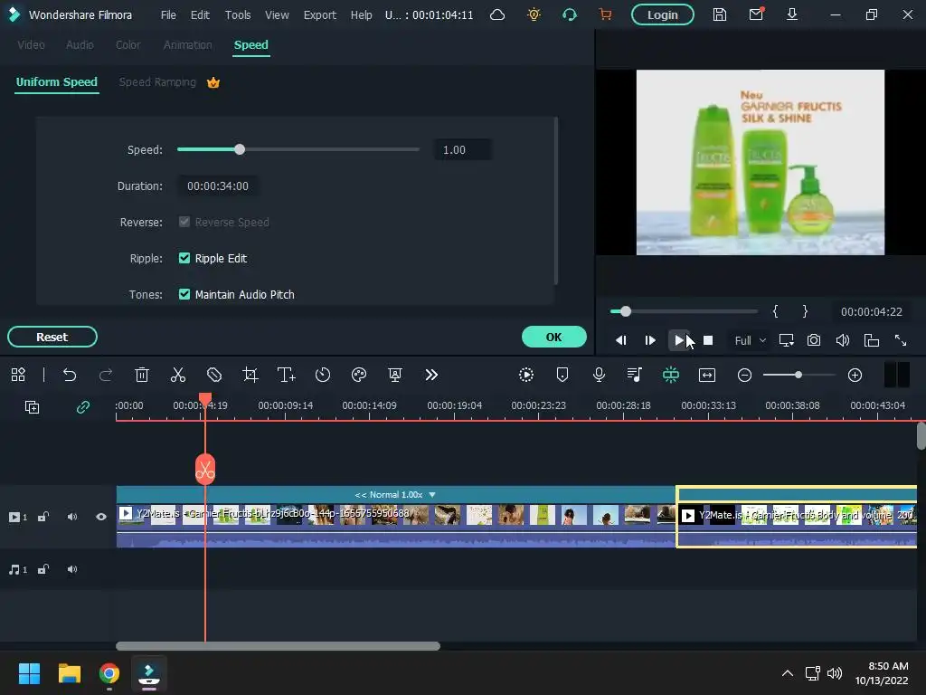Image resolution: width=926 pixels, height=695 pixels.
Task: Open the audio mixer icon
Action: (635, 375)
